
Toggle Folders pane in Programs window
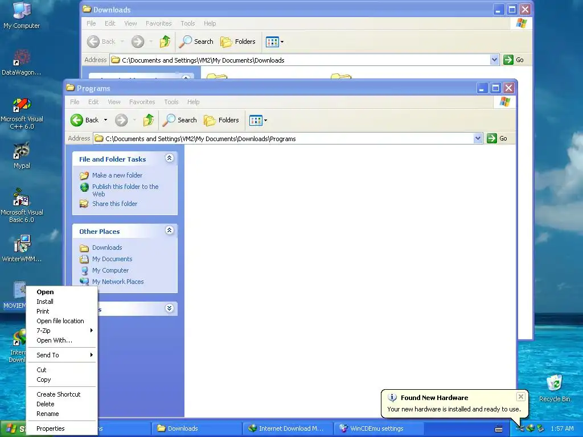[221, 120]
